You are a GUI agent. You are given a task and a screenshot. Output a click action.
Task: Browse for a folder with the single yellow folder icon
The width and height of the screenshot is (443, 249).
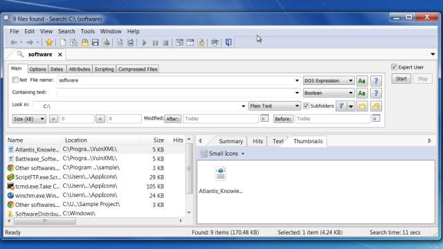coord(362,106)
